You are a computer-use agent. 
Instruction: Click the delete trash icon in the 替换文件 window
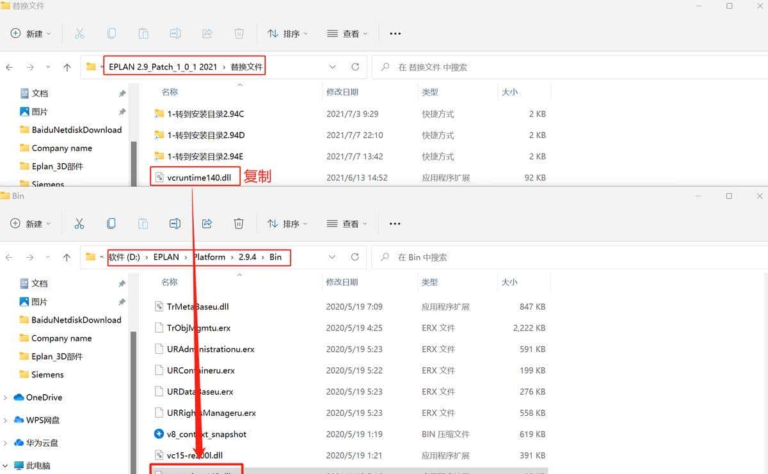tap(239, 33)
